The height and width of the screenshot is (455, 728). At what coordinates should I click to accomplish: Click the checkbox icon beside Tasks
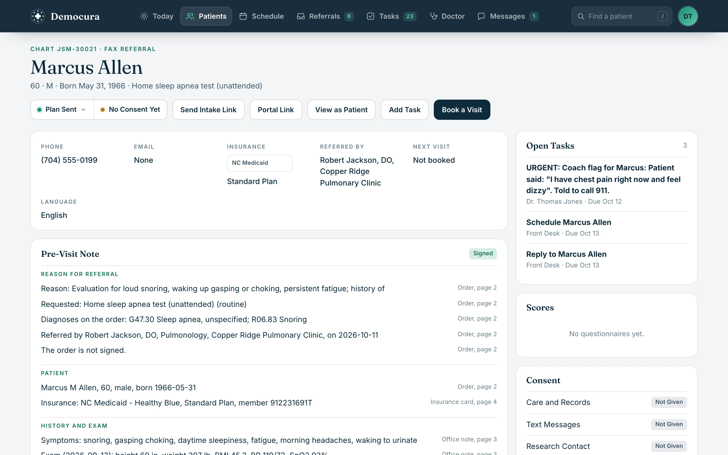pos(371,16)
